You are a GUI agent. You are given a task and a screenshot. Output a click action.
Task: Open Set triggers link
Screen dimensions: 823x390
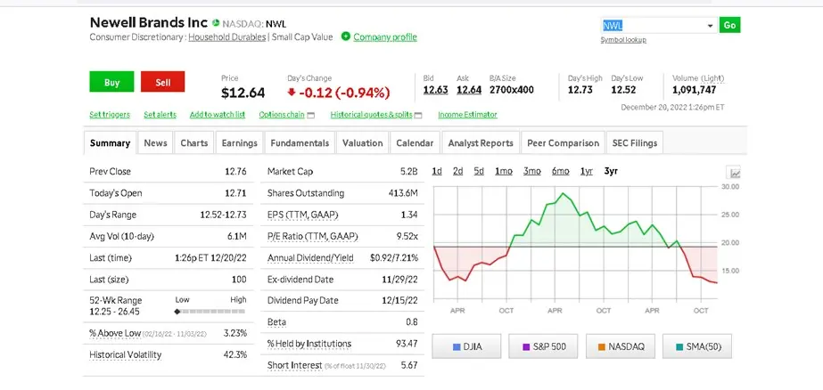click(110, 115)
